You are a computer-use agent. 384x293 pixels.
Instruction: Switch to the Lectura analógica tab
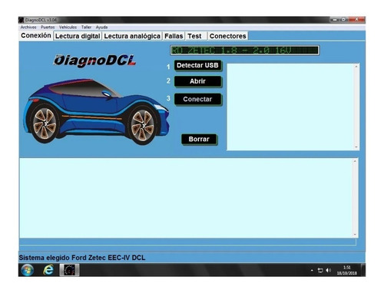tap(132, 36)
